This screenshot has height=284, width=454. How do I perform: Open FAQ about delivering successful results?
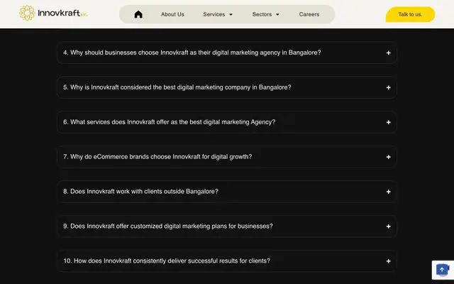[x=227, y=261]
